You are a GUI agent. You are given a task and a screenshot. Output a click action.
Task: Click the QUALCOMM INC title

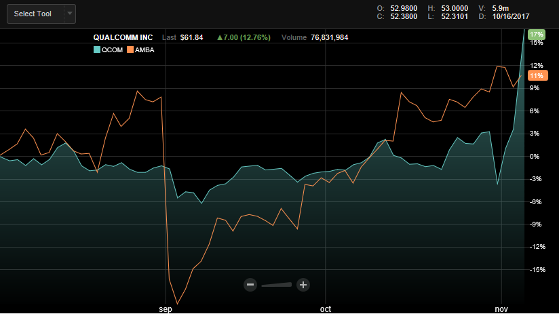click(123, 37)
